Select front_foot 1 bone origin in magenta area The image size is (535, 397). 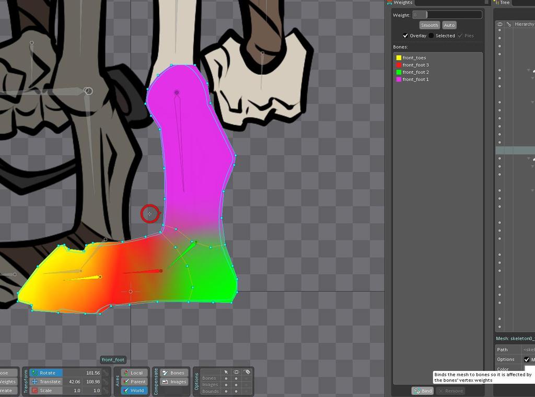tap(177, 92)
